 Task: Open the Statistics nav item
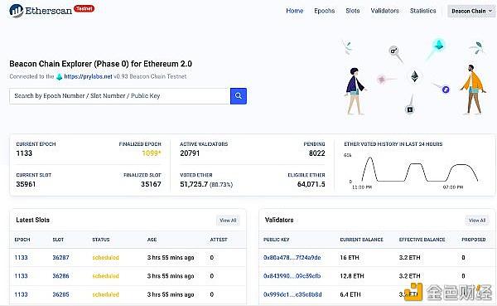click(x=422, y=11)
